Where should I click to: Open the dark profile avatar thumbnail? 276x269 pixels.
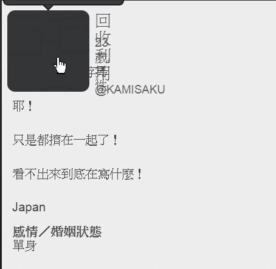[x=48, y=51]
